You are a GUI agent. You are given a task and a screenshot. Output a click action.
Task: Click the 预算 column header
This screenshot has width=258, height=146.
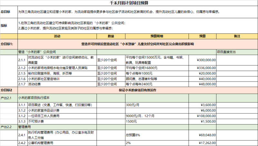[x=203, y=36]
